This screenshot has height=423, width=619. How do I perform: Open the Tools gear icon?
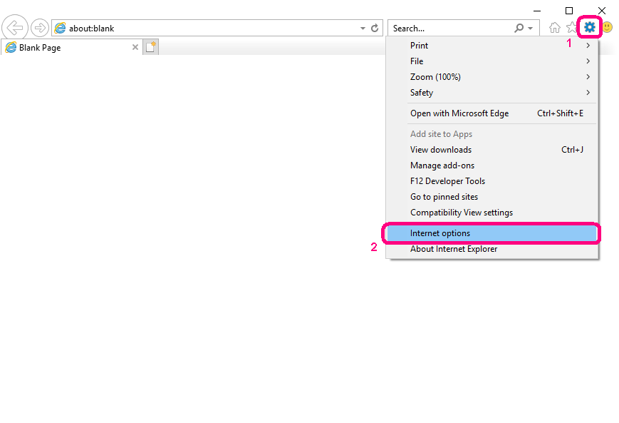click(589, 27)
